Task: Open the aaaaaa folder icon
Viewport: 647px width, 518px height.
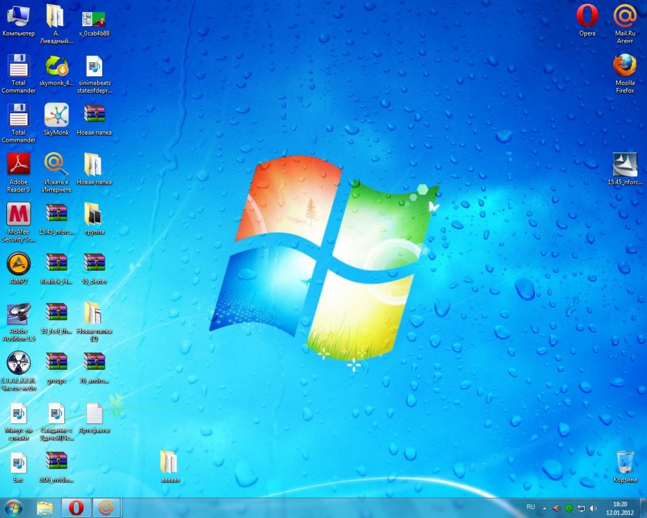Action: [170, 467]
